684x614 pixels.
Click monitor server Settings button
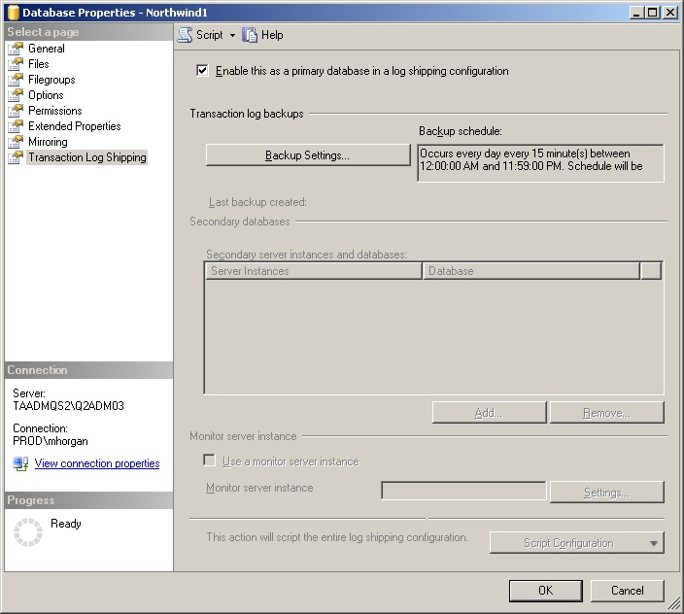(607, 493)
